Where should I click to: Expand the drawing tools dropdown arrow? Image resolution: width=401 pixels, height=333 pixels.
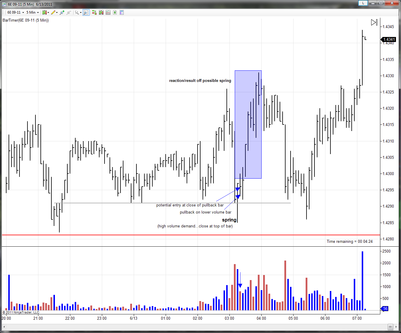(57, 12)
